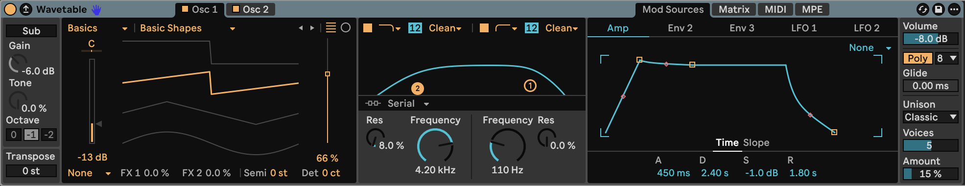Open filter 1 Clean circuit dropdown
This screenshot has height=186, width=965.
(x=445, y=28)
